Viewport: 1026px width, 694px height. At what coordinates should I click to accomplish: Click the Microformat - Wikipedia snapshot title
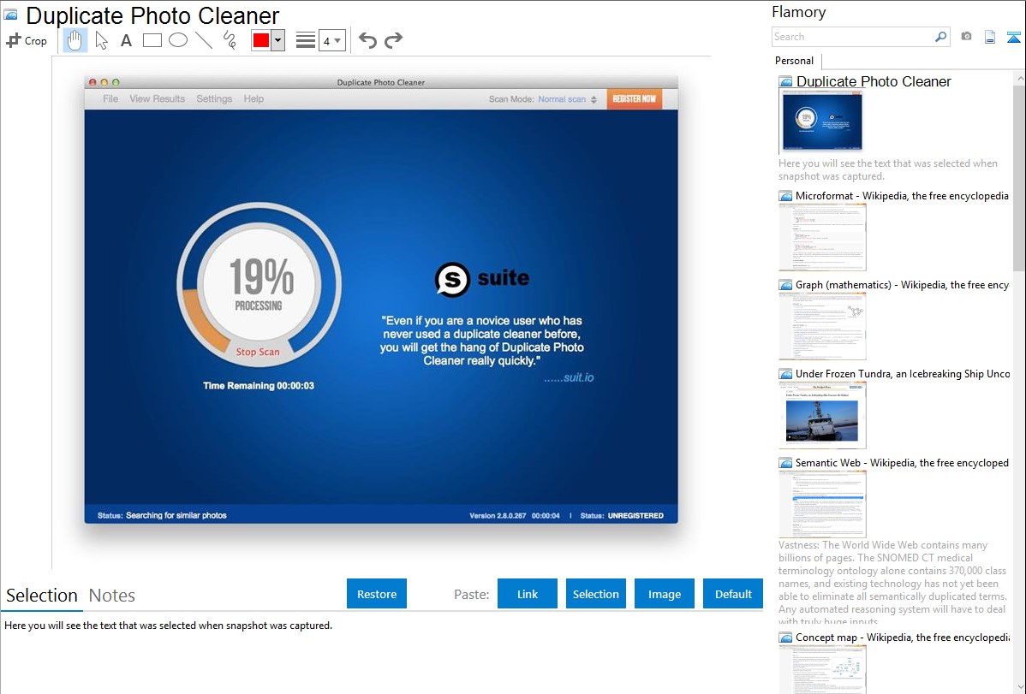902,196
